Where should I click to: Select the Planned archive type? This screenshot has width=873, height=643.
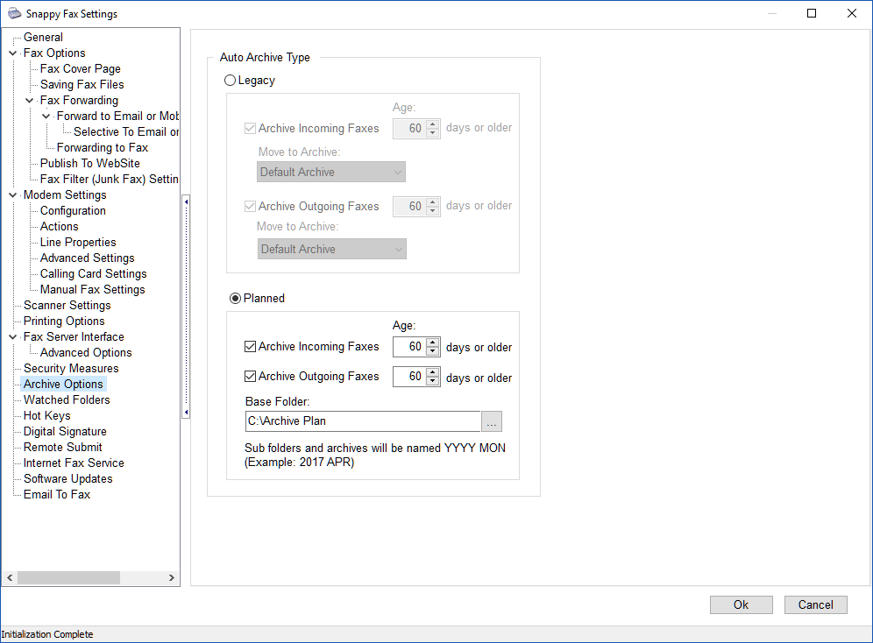(235, 298)
